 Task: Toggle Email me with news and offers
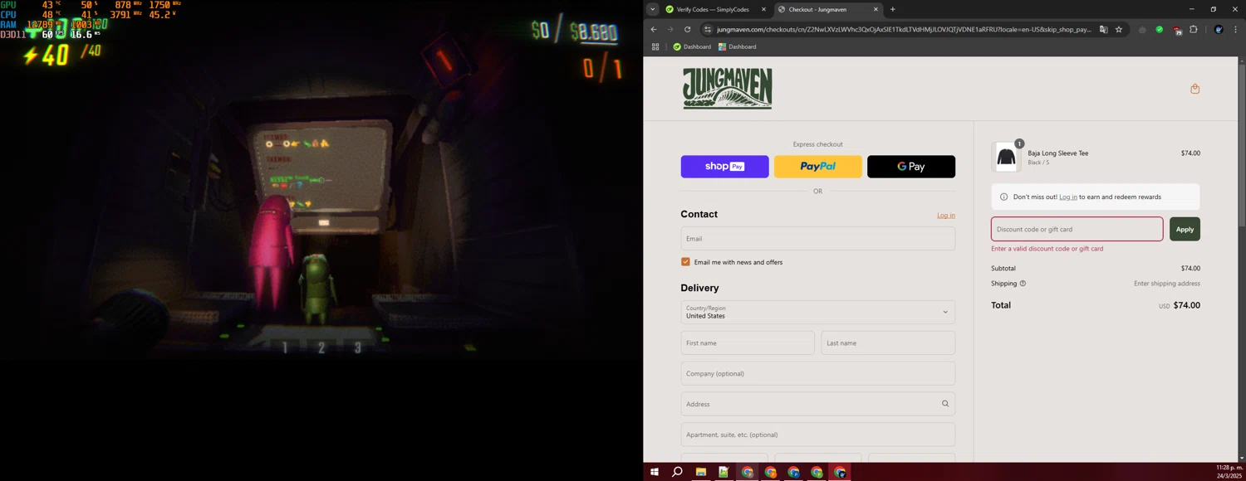tap(685, 262)
